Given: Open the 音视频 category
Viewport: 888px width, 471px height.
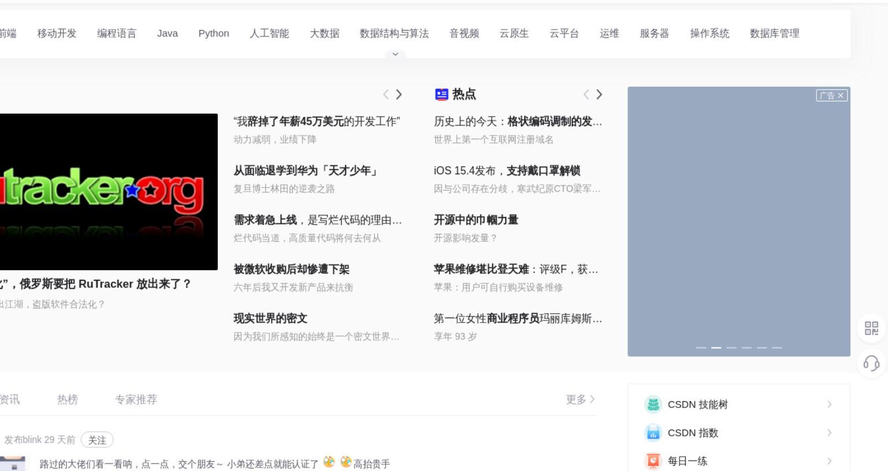Looking at the screenshot, I should coord(464,33).
